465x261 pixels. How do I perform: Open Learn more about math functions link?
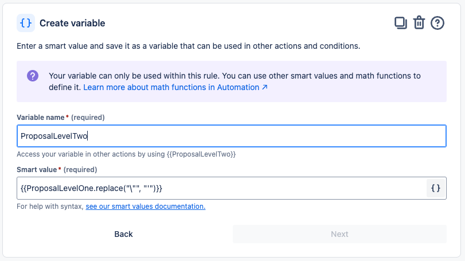[171, 88]
